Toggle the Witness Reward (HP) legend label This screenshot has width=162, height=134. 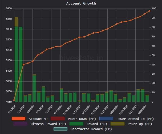tap(48, 124)
